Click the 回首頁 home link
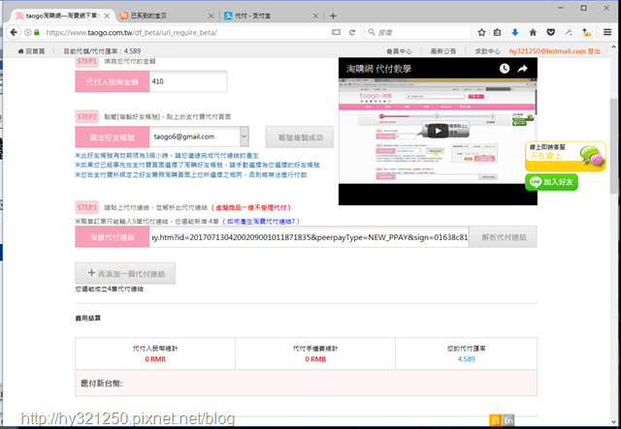 (x=31, y=51)
